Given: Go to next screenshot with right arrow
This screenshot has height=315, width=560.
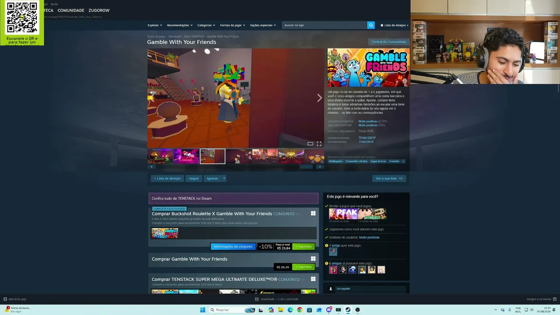Looking at the screenshot, I should pyautogui.click(x=319, y=98).
